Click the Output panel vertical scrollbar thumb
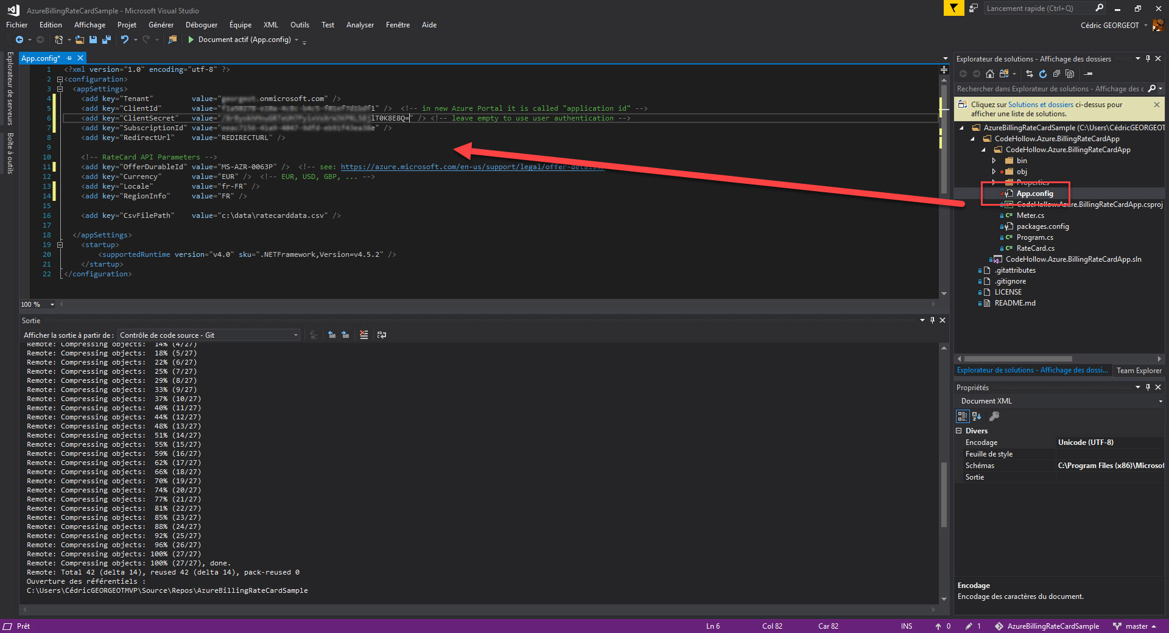 (944, 493)
